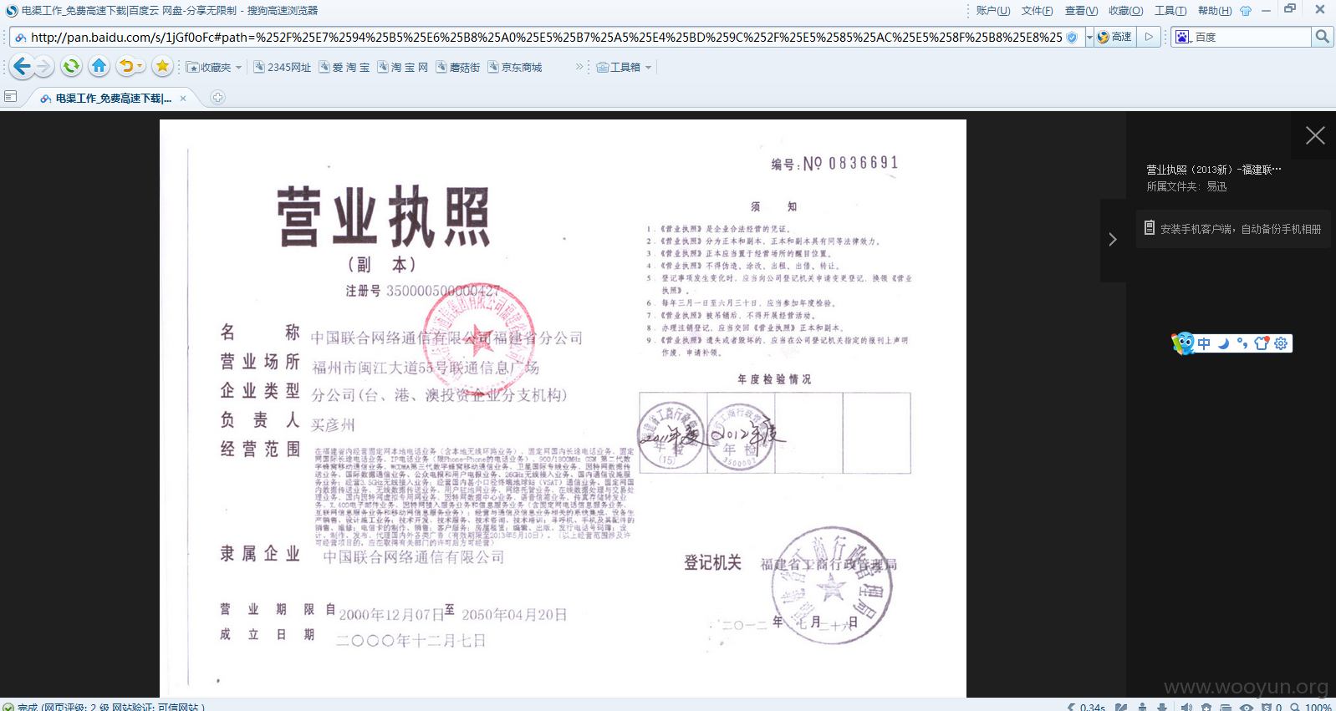Open the 工具(T) menu
1336x711 pixels.
pos(1170,11)
